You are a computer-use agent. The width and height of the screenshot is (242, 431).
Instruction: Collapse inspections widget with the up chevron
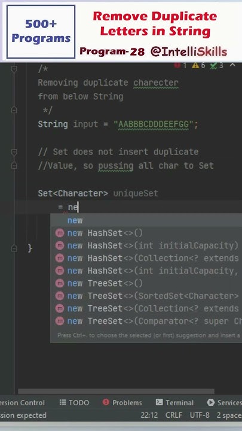click(x=232, y=65)
